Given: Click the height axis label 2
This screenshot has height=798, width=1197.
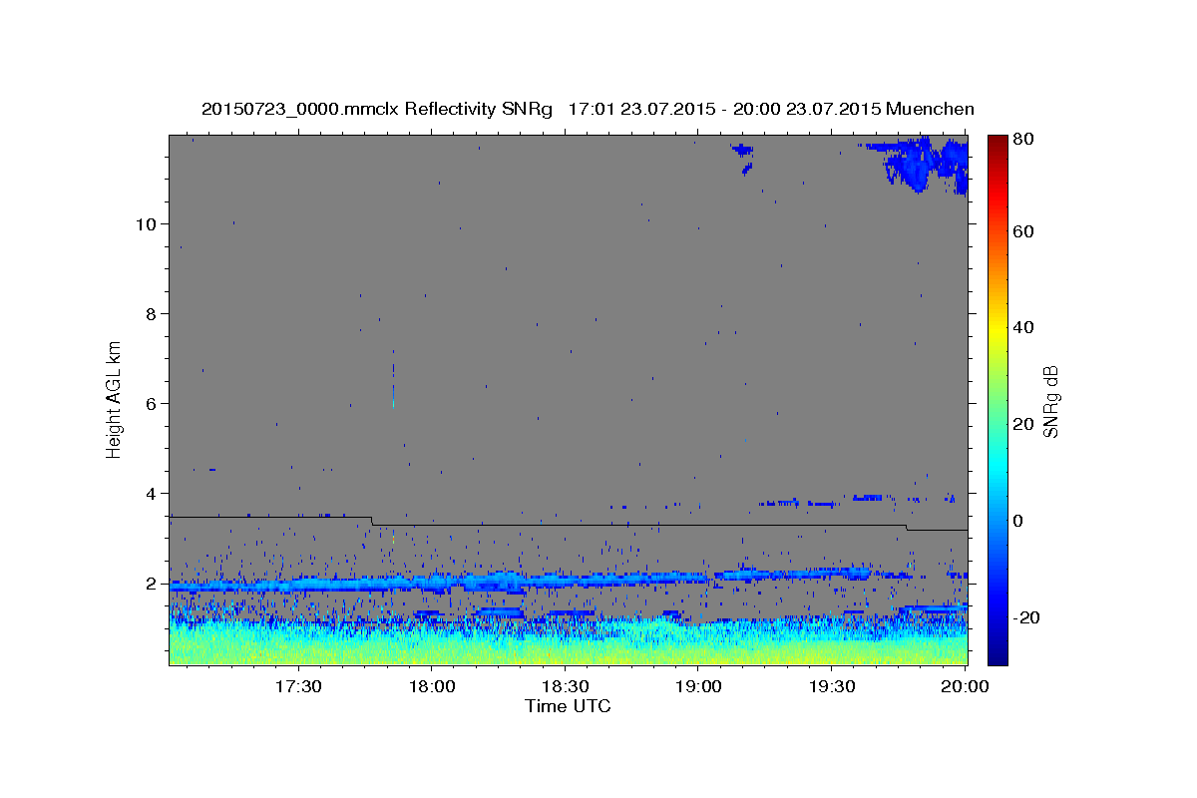Looking at the screenshot, I should pyautogui.click(x=152, y=584).
